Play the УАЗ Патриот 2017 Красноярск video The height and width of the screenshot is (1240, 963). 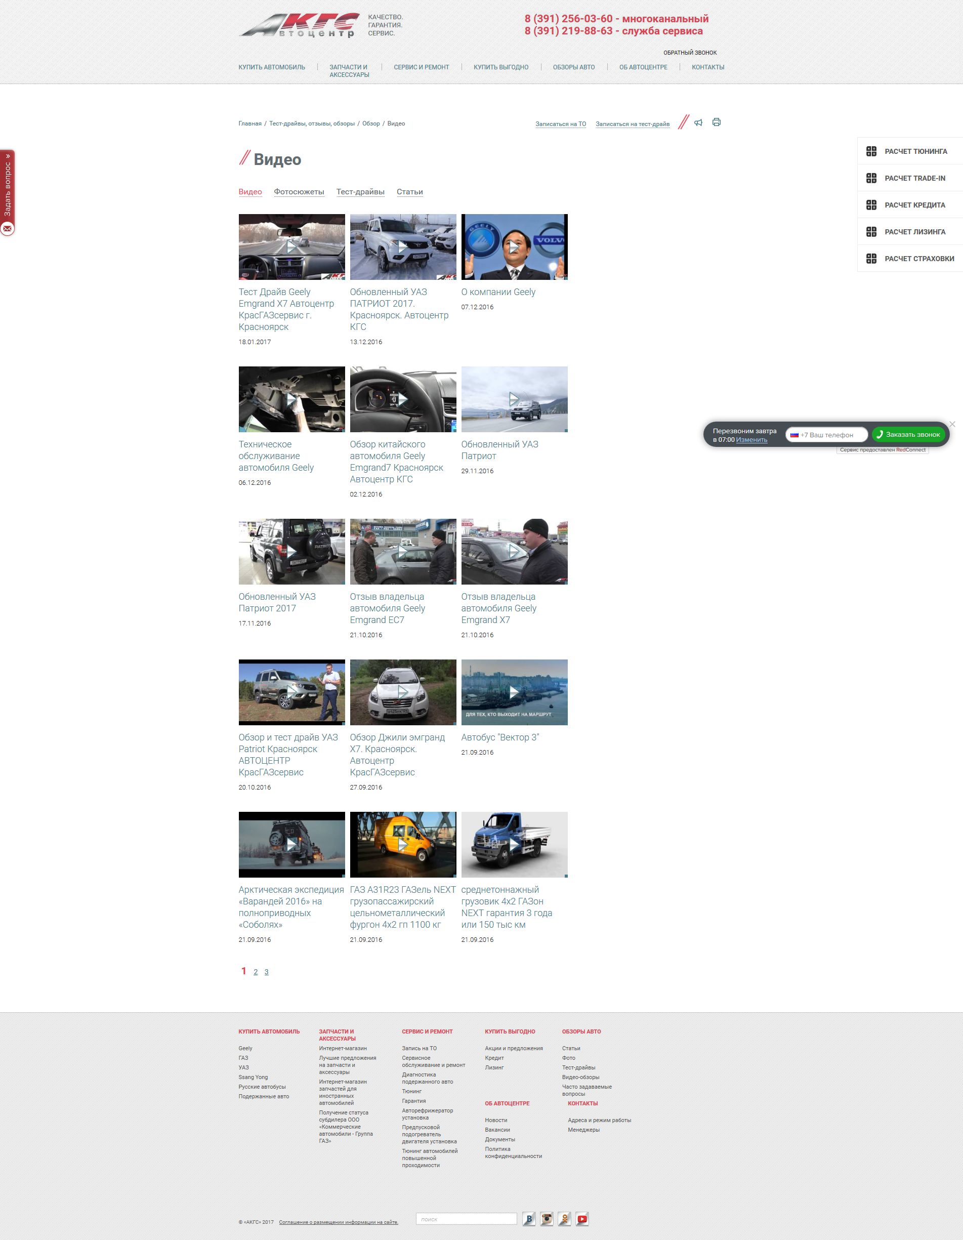pyautogui.click(x=403, y=247)
